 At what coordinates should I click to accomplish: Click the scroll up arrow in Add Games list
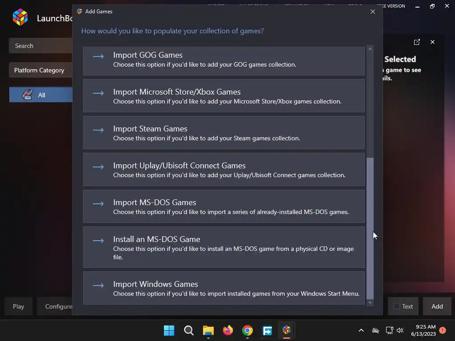(370, 49)
